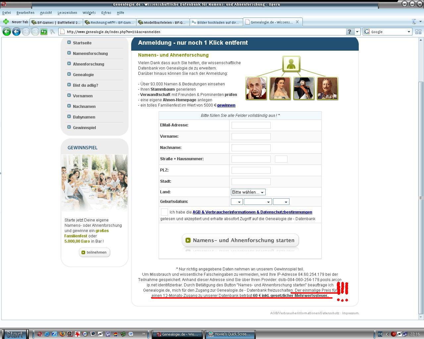Switch to BF-Games Battlefield tab

pos(56,22)
